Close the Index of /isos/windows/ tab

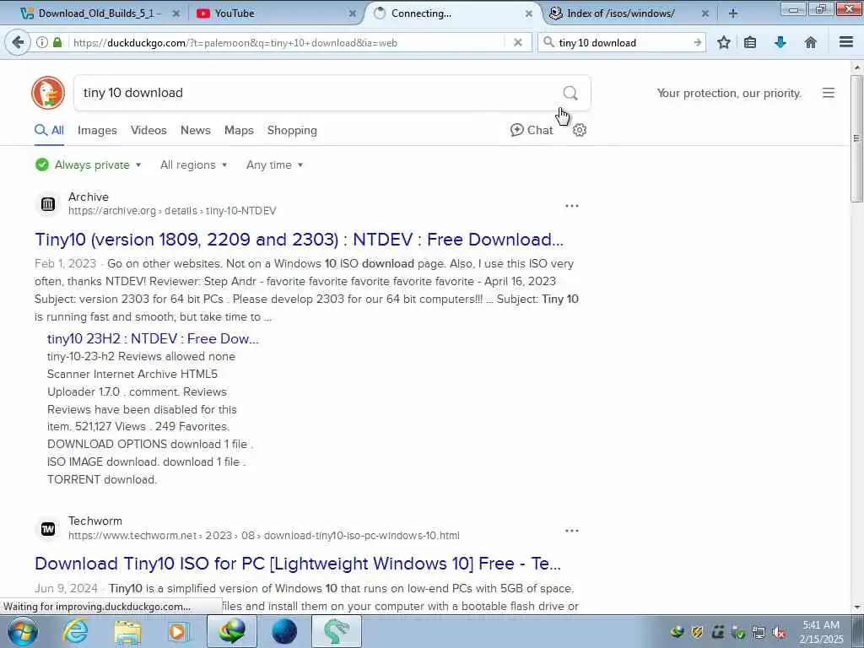[705, 13]
